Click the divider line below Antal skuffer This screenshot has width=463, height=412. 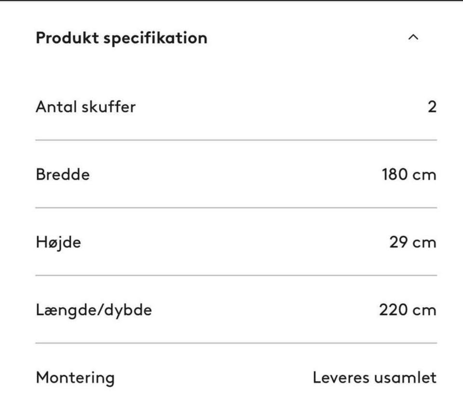point(236,140)
